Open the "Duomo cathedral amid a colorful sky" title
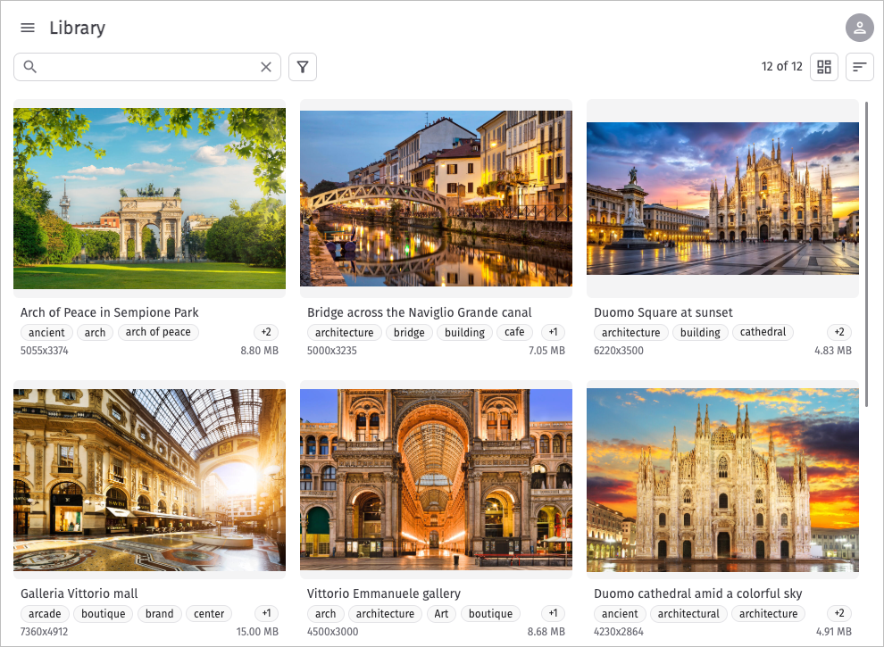This screenshot has width=884, height=647. (x=697, y=593)
